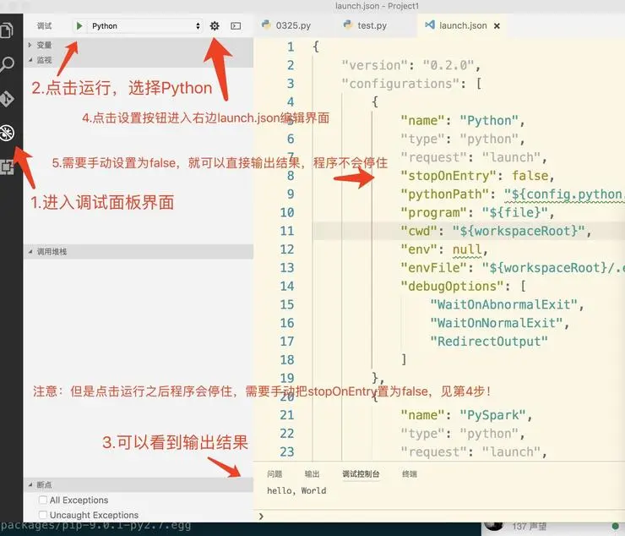The image size is (625, 536).
Task: Open launch.json with the gear icon
Action: pyautogui.click(x=215, y=26)
